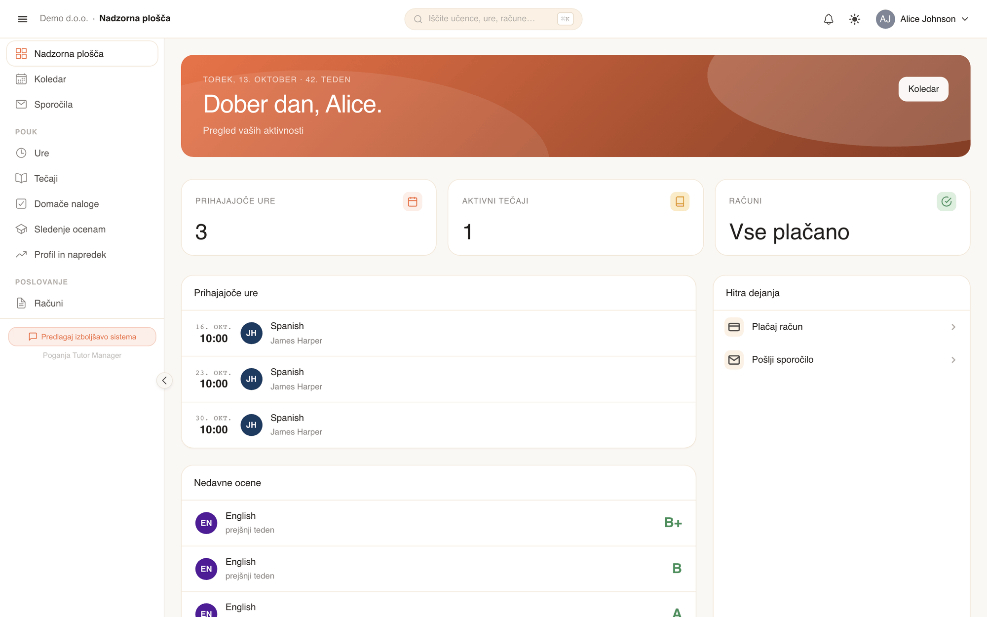Viewport: 987px width, 617px height.
Task: Click the Koledar button in the banner
Action: click(x=923, y=89)
